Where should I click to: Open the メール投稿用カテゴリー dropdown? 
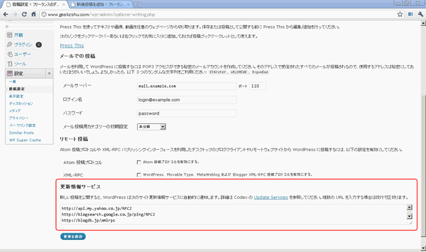coord(151,127)
